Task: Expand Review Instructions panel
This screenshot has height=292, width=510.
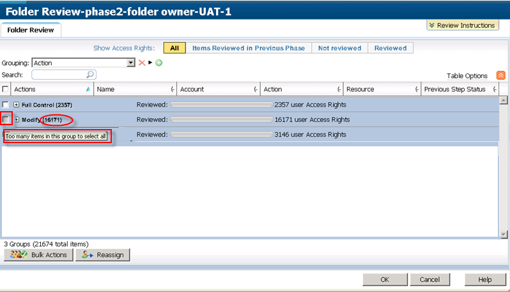Action: (462, 26)
